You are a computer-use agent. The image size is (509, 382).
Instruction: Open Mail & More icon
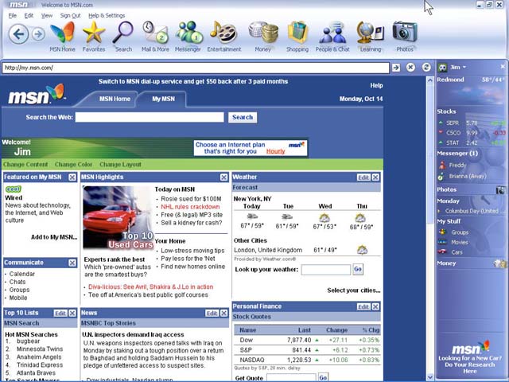point(155,37)
